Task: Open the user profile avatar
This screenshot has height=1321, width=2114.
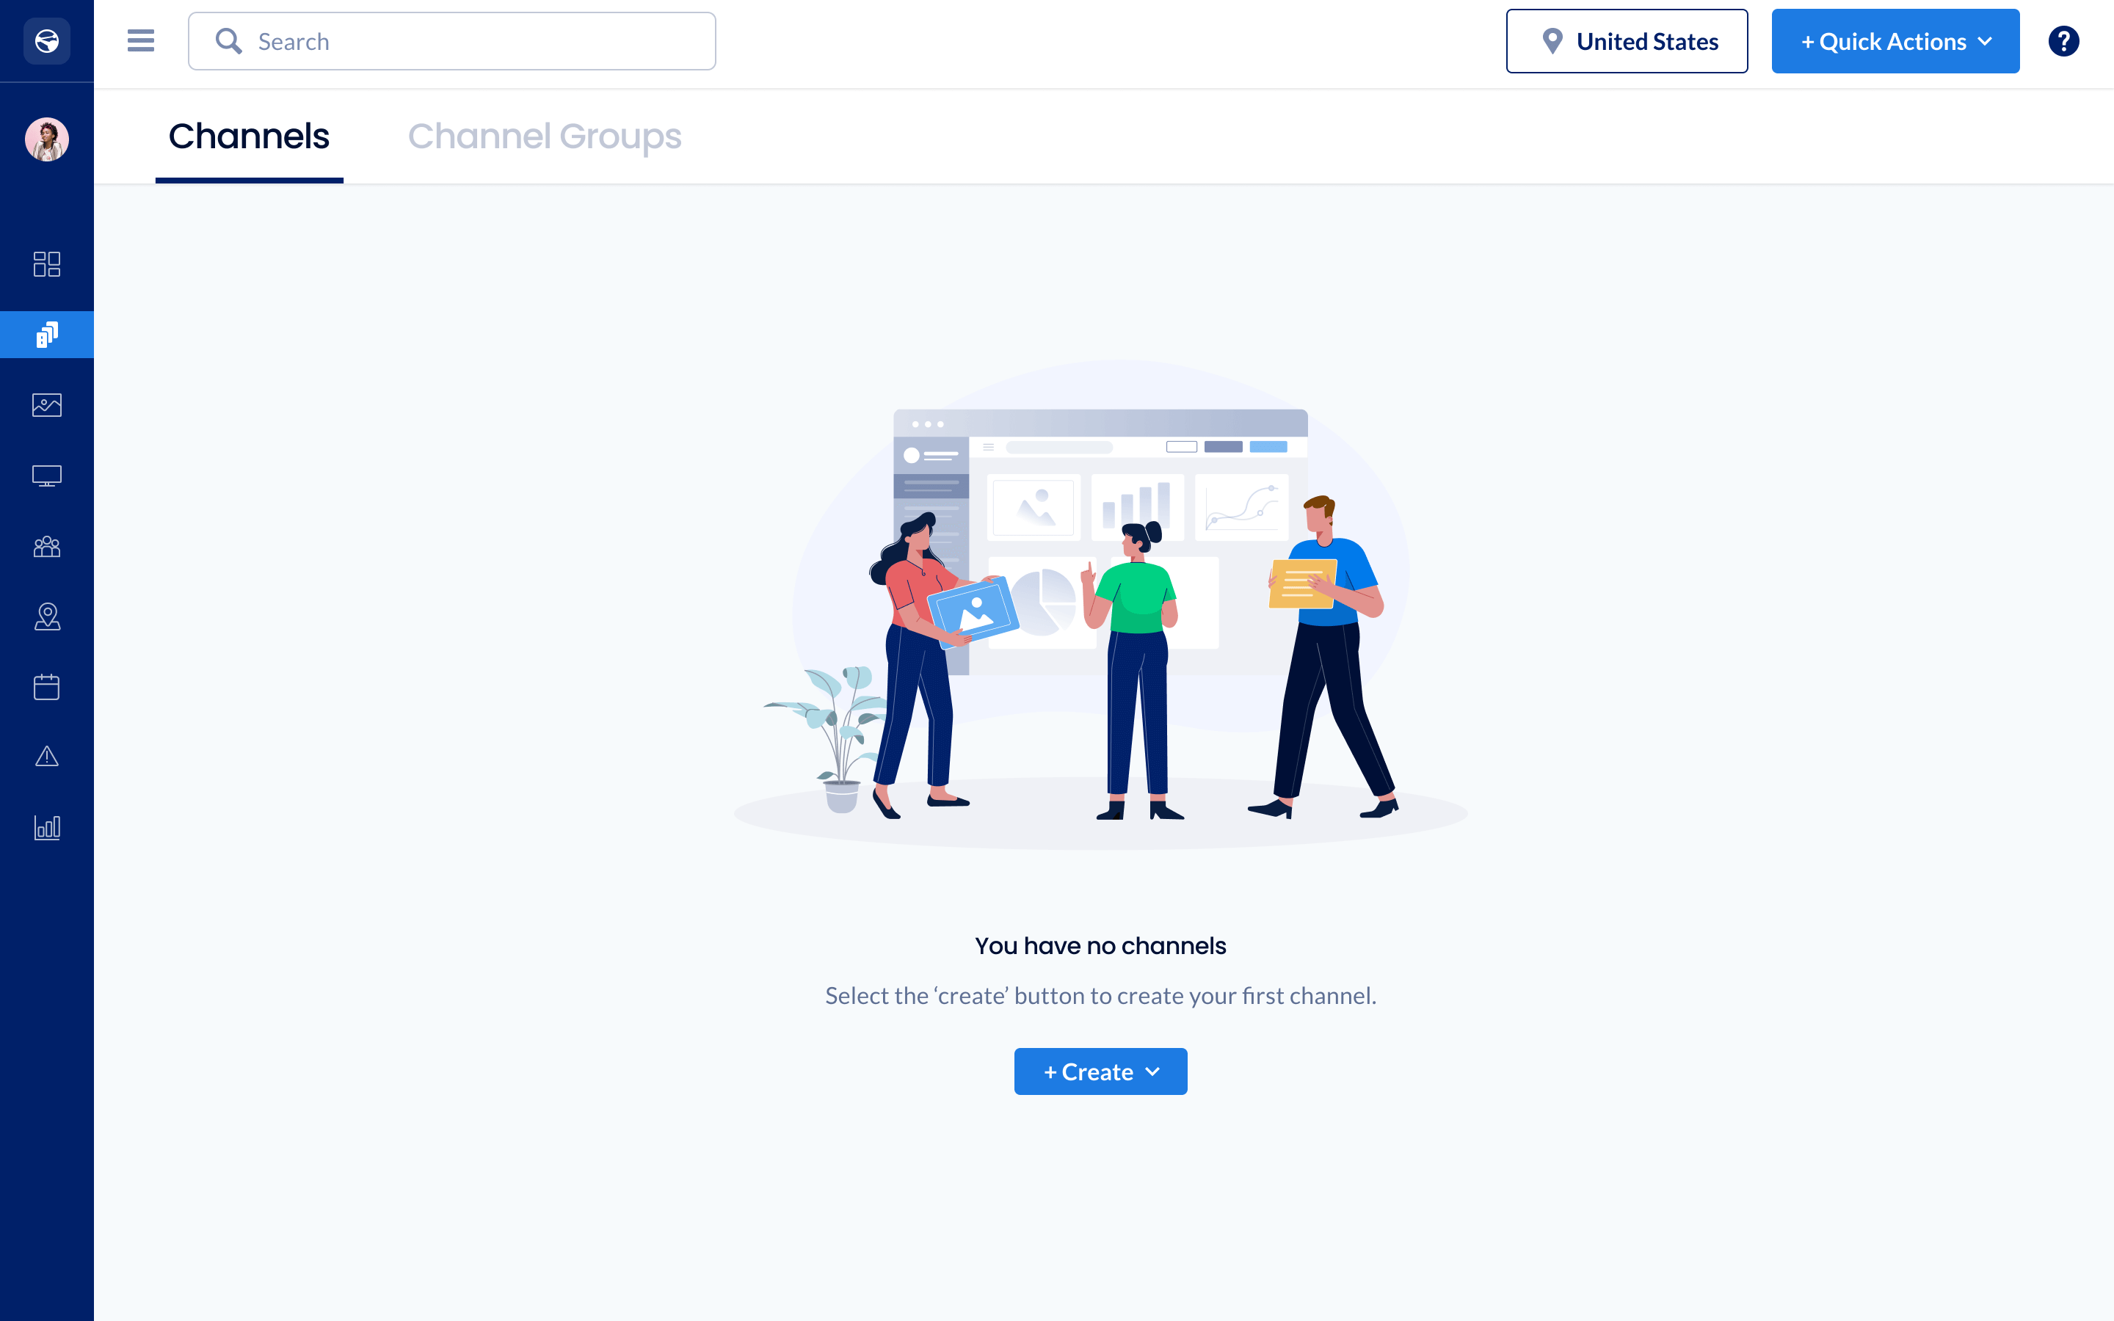Action: pyautogui.click(x=46, y=139)
